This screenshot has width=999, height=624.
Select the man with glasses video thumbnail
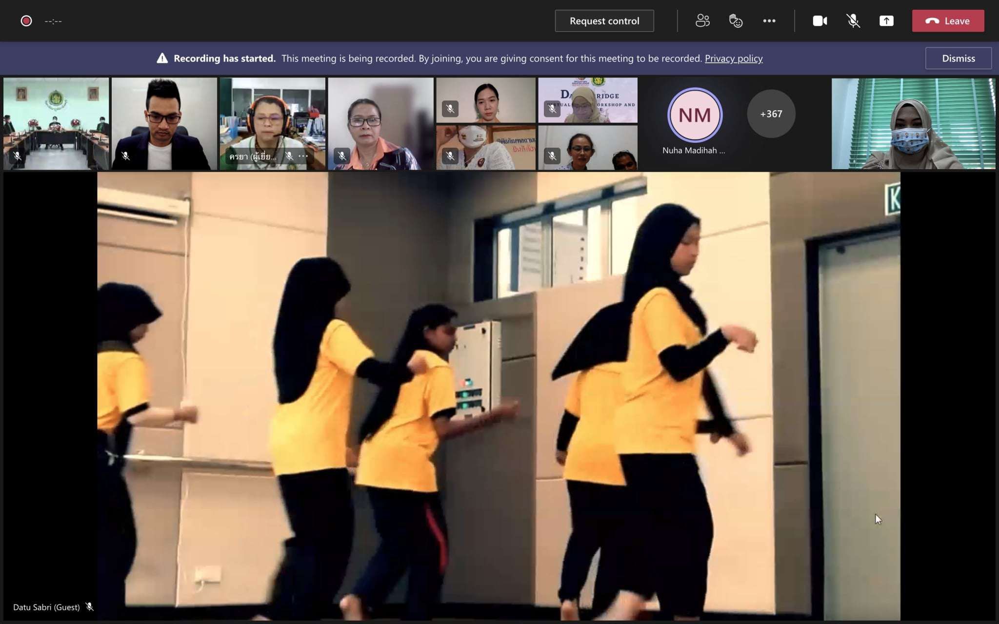coord(164,124)
